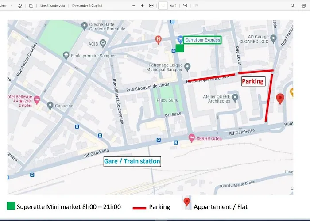Click the page view layout icon

coord(195,6)
